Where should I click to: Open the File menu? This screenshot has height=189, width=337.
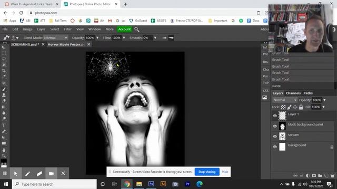(5, 29)
